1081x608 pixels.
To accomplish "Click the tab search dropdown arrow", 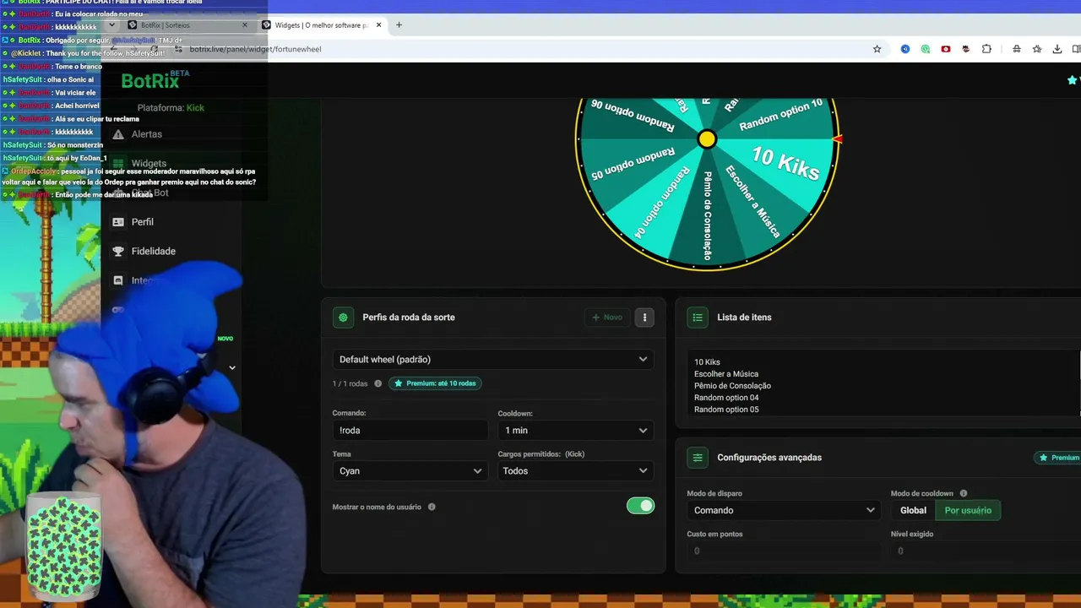I will click(111, 25).
